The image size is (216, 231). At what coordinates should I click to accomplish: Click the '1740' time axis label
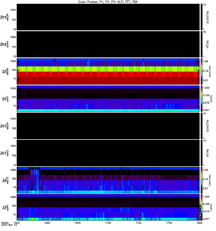pos(169,223)
